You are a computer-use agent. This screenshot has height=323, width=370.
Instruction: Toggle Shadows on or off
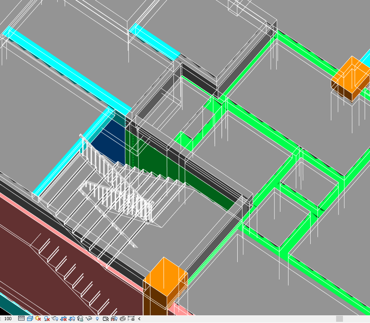tap(47, 319)
